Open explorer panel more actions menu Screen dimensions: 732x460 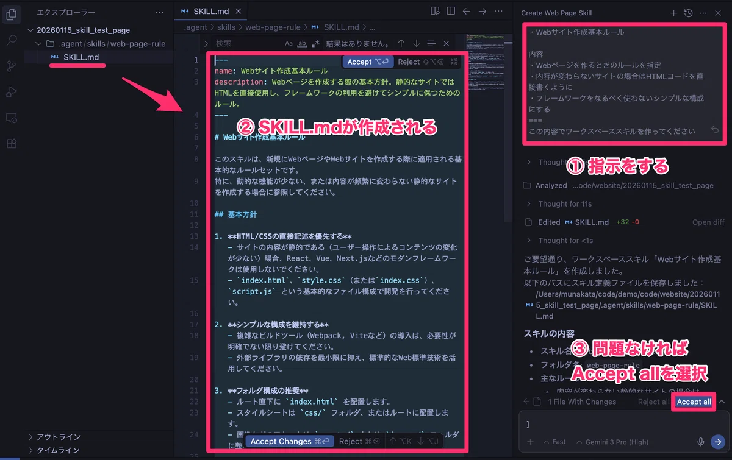[x=159, y=12]
